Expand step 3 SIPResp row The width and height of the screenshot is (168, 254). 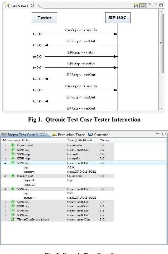pos(5,154)
